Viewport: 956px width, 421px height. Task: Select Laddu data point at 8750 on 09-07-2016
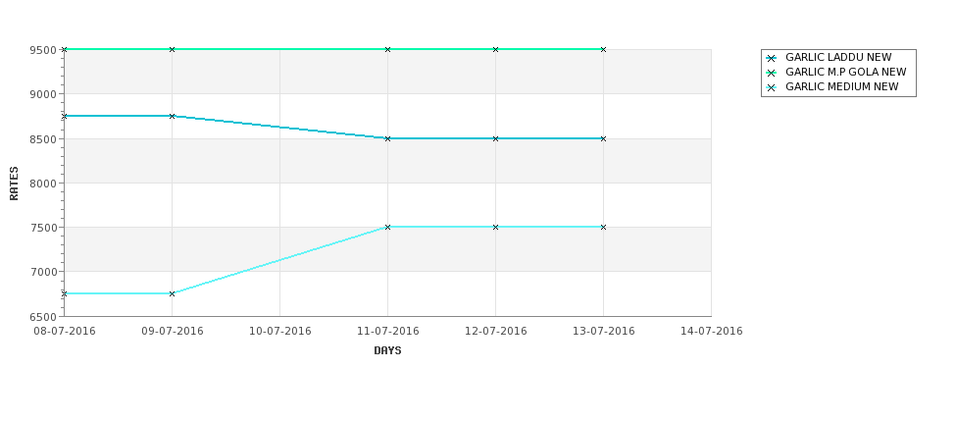point(172,116)
